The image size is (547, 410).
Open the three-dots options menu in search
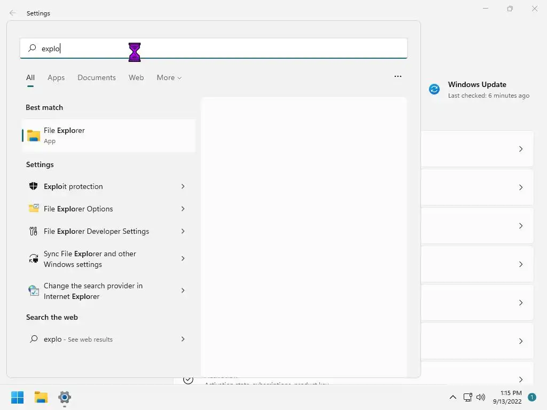tap(397, 76)
